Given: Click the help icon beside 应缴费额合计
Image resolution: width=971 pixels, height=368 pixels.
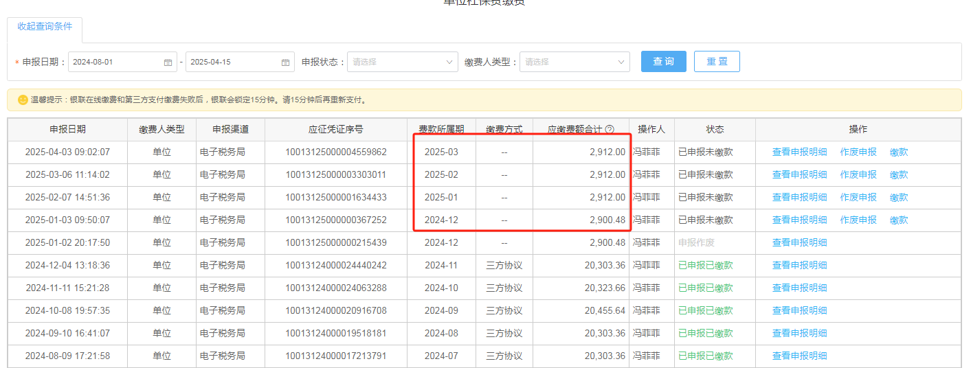Looking at the screenshot, I should (x=610, y=130).
